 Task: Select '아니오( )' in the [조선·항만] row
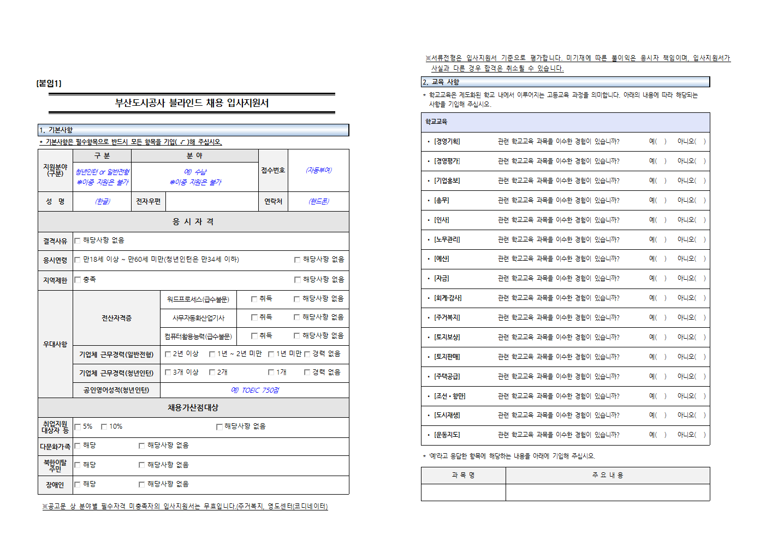(x=691, y=396)
